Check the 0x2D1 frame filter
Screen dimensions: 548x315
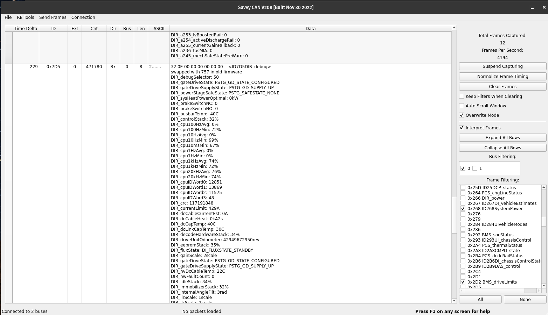click(463, 277)
